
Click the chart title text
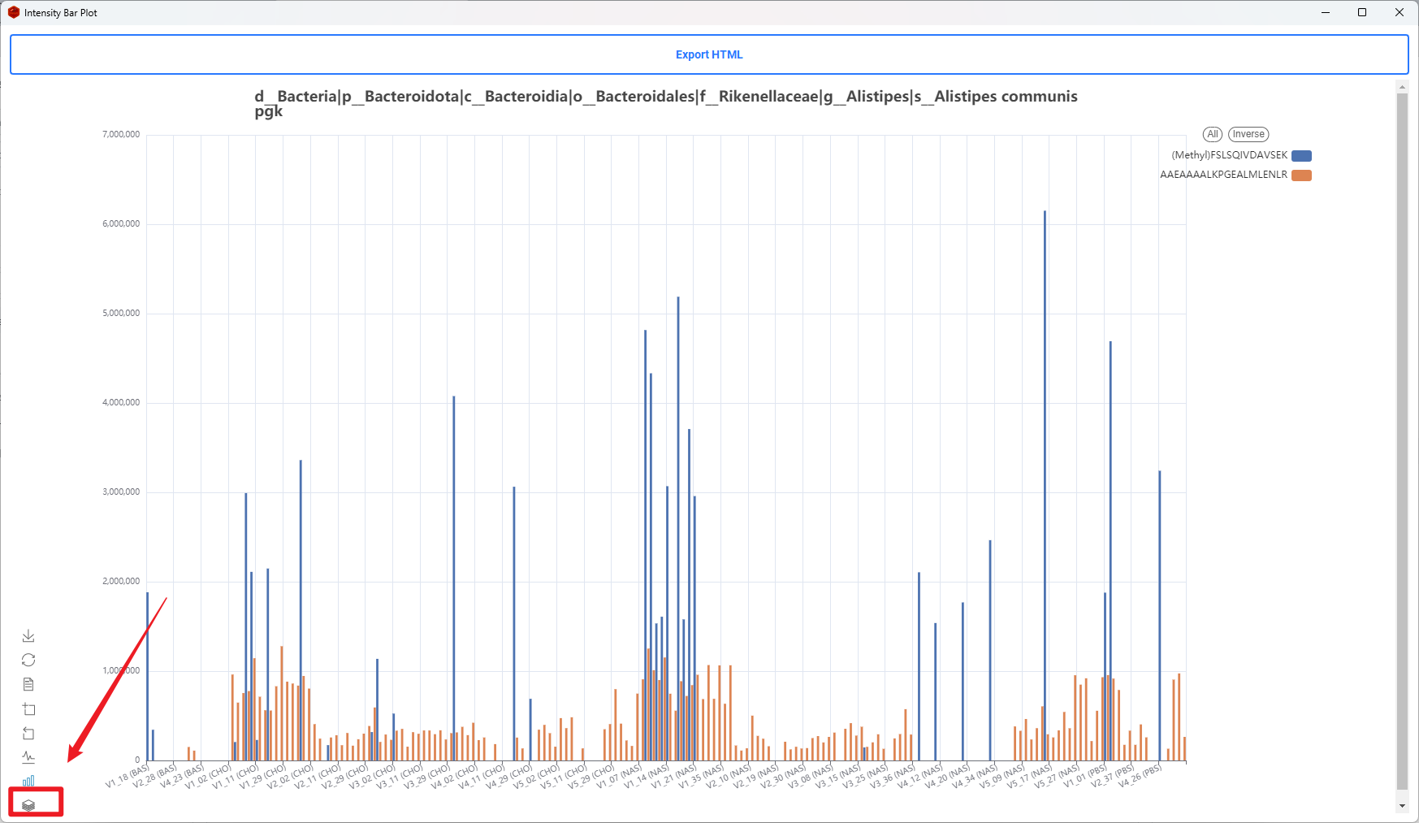click(666, 103)
